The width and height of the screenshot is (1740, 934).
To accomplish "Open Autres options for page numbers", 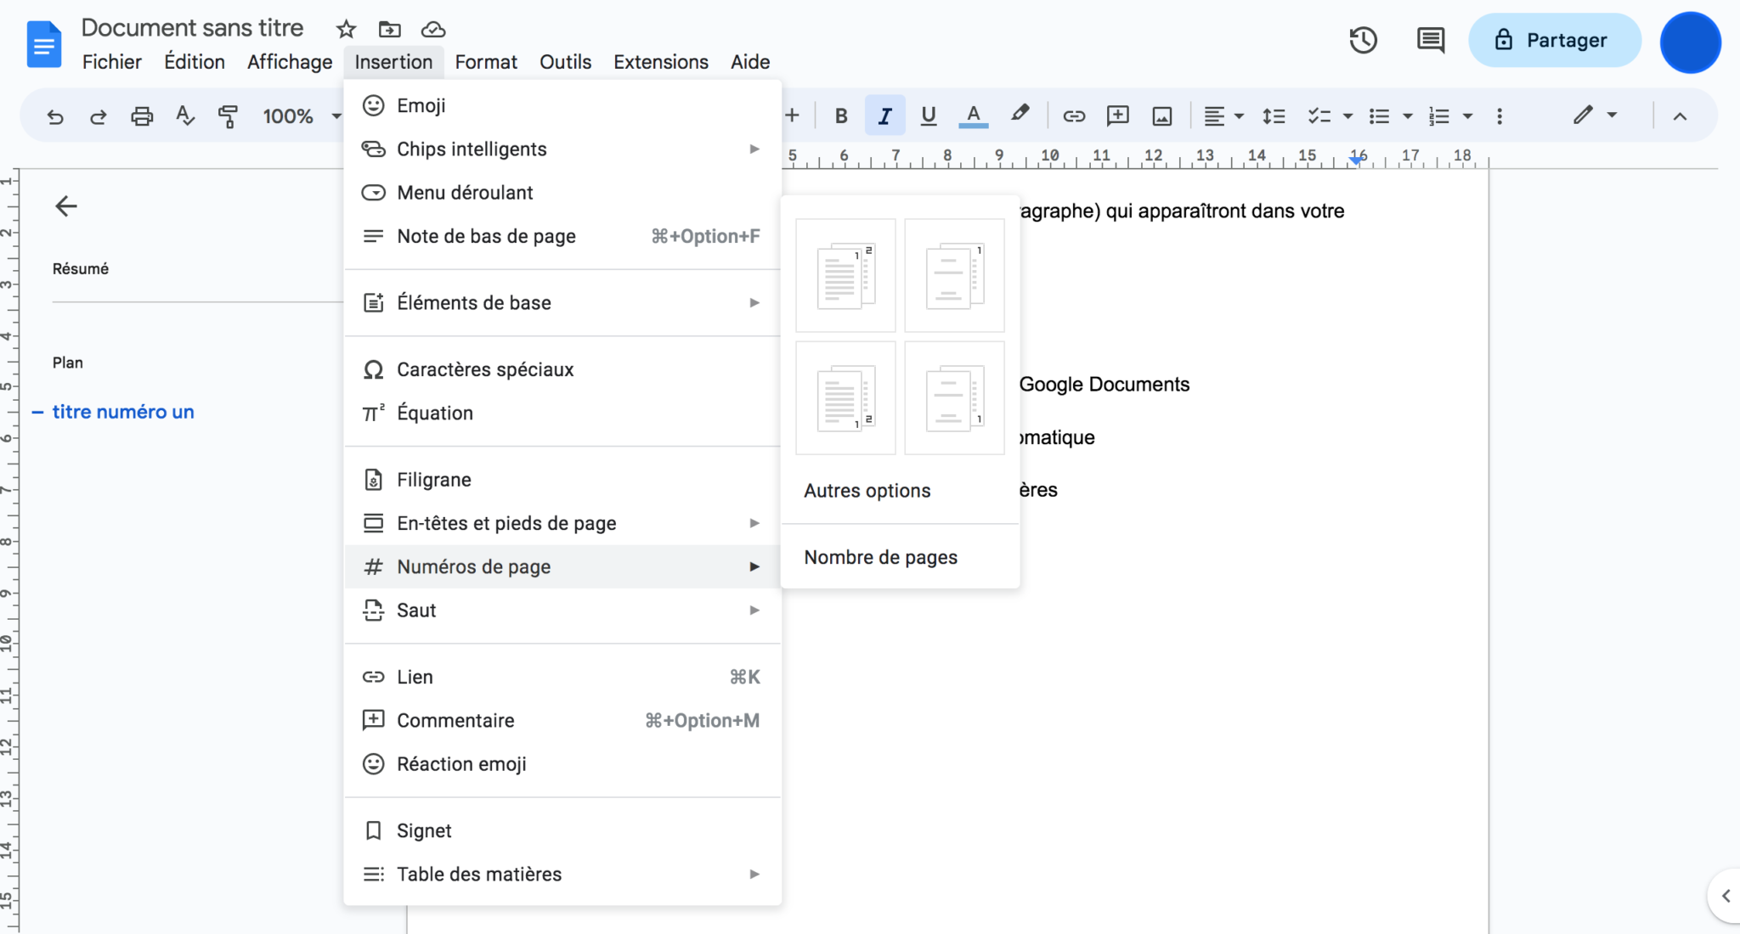I will (867, 490).
